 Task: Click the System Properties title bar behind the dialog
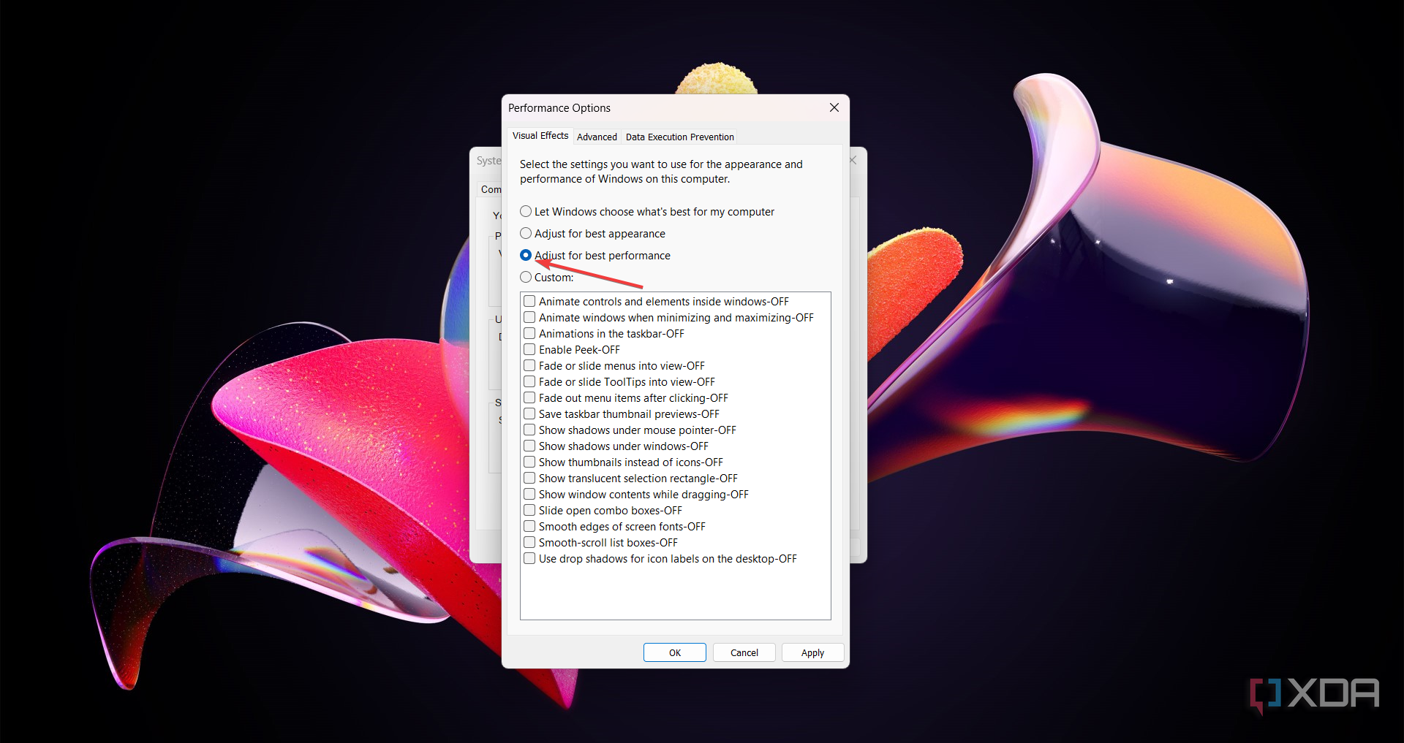click(486, 160)
